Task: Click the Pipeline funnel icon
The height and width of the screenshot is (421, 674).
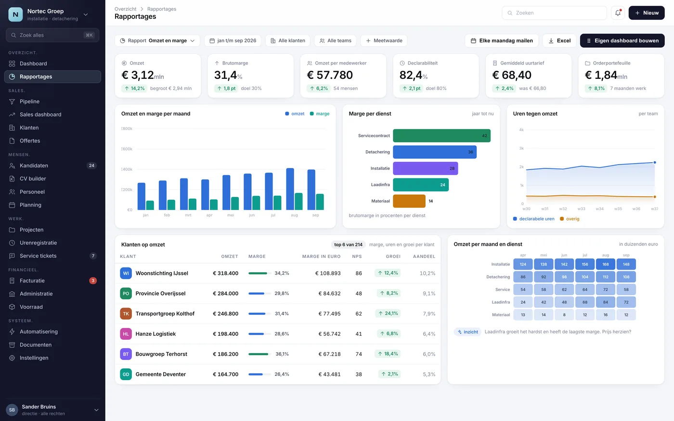Action: (x=12, y=102)
